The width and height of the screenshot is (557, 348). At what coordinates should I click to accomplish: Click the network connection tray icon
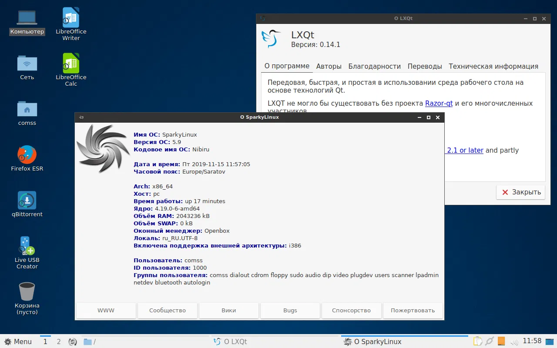click(x=490, y=341)
